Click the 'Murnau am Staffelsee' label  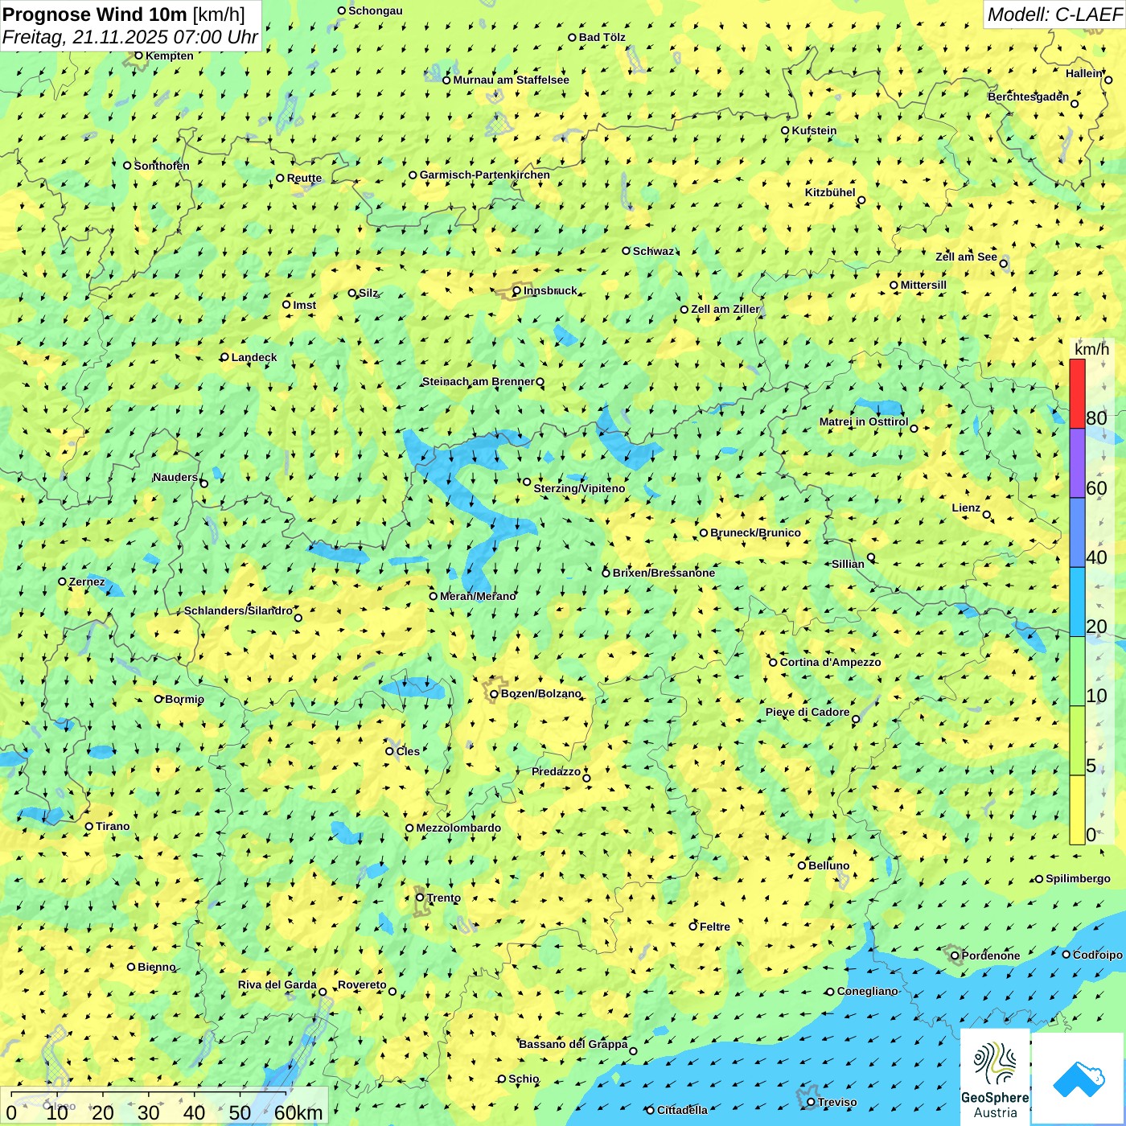pyautogui.click(x=511, y=80)
